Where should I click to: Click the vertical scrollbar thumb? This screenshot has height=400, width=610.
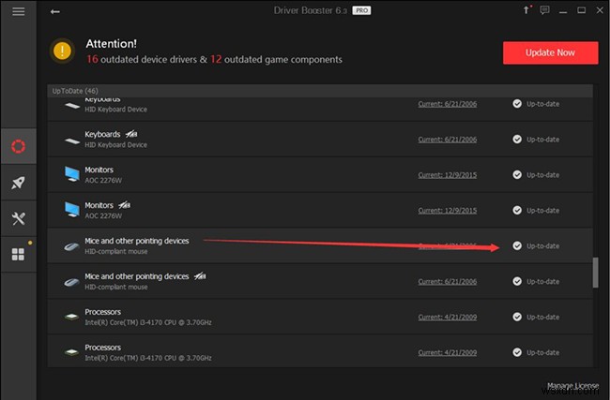tap(595, 274)
